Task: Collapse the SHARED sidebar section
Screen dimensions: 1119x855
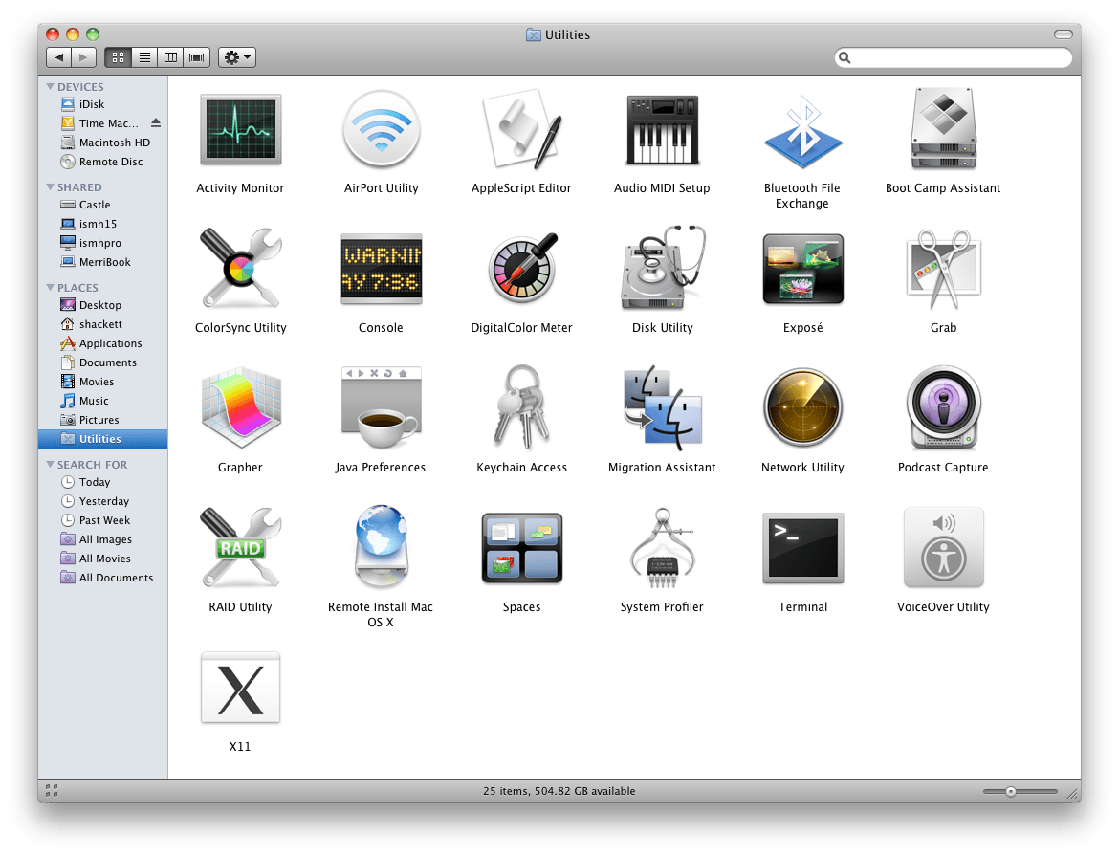Action: pos(50,187)
